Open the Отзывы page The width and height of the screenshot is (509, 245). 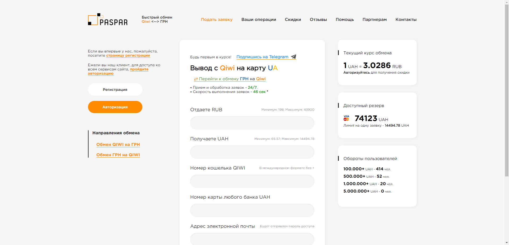pyautogui.click(x=318, y=20)
